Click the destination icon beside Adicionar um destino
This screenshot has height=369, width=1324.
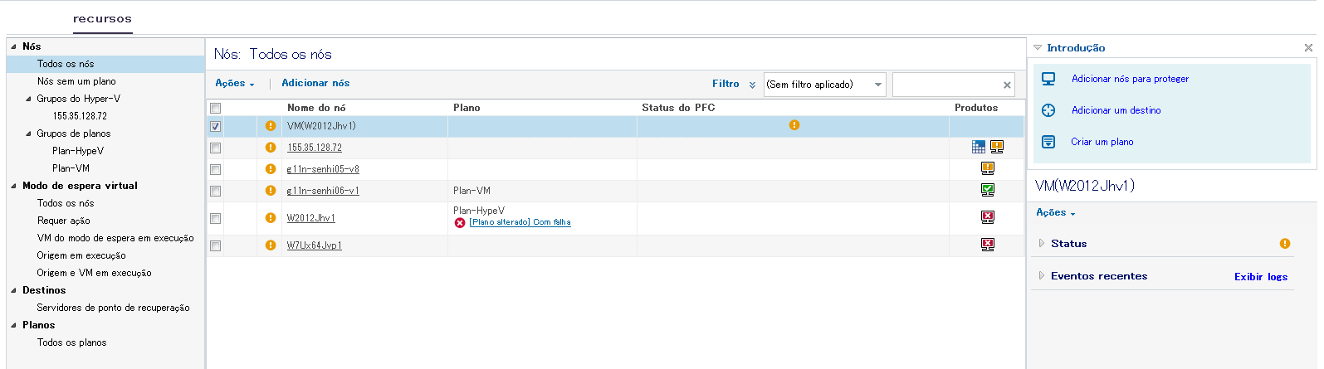pos(1048,110)
